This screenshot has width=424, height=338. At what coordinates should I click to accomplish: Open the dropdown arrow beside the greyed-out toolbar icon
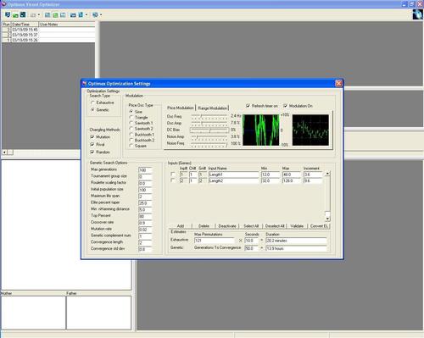click(x=39, y=14)
